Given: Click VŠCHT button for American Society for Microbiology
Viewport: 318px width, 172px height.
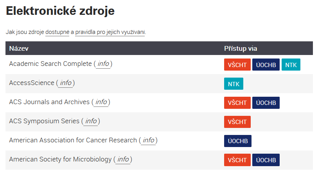Looking at the screenshot, I should [237, 160].
